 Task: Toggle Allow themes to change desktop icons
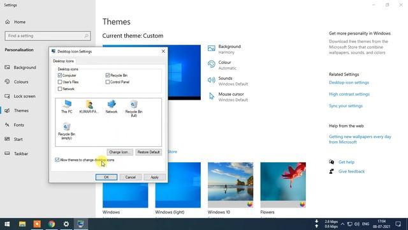point(57,160)
